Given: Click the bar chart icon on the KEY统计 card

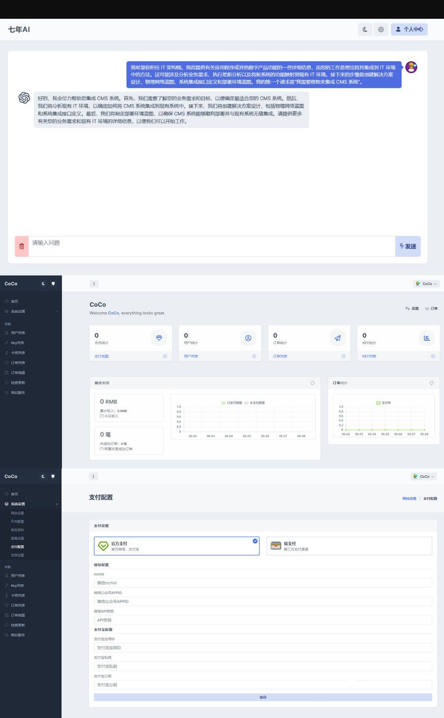Looking at the screenshot, I should pyautogui.click(x=427, y=338).
